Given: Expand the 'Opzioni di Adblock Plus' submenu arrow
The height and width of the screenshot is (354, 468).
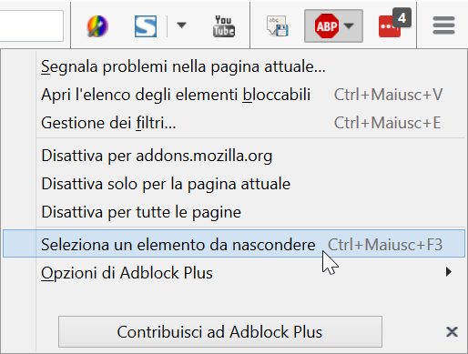Looking at the screenshot, I should (x=449, y=272).
